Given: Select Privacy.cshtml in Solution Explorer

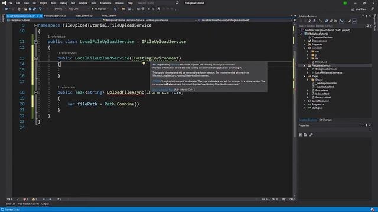Looking at the screenshot, I should point(323,97).
